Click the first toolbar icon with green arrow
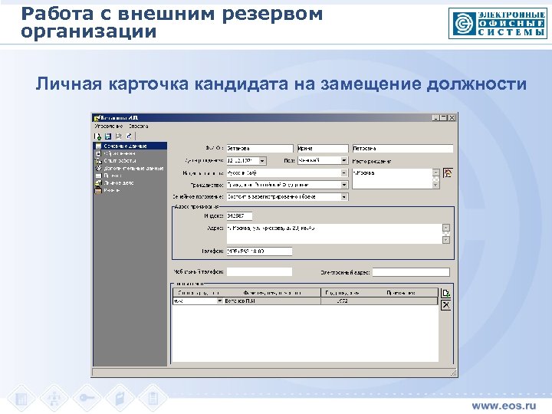The width and height of the screenshot is (552, 414). 98,136
